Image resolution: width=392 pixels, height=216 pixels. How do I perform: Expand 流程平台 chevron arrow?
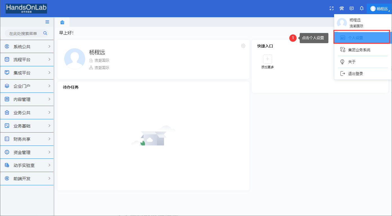pyautogui.click(x=49, y=59)
